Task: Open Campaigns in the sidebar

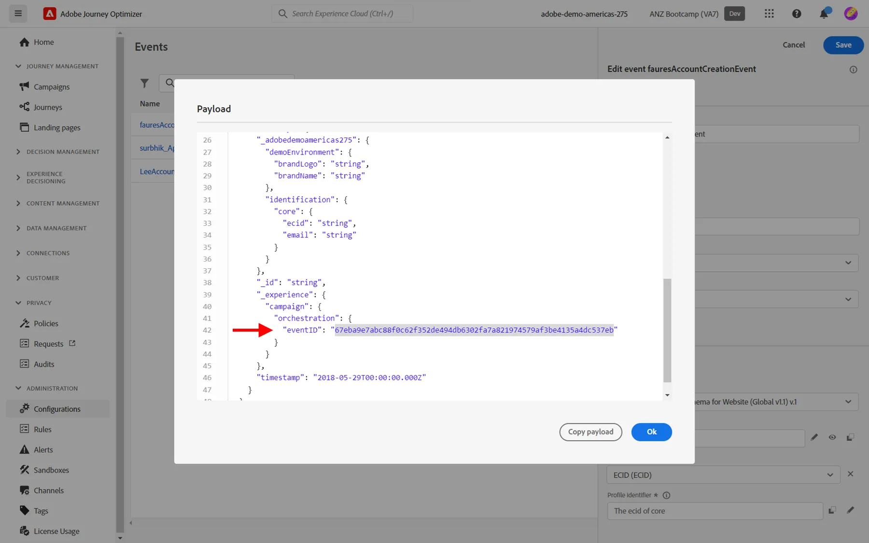Action: point(51,87)
